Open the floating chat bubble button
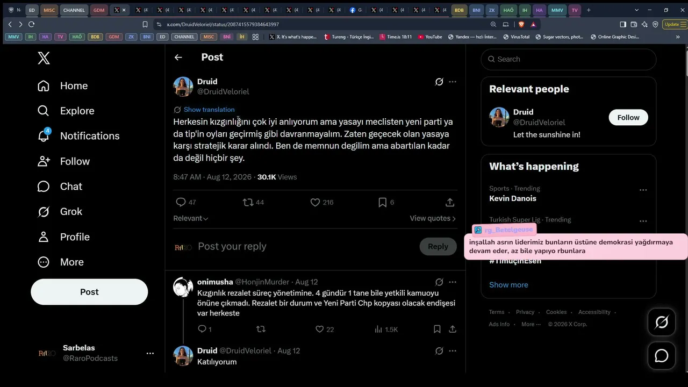Viewport: 688px width, 387px height. (x=662, y=356)
